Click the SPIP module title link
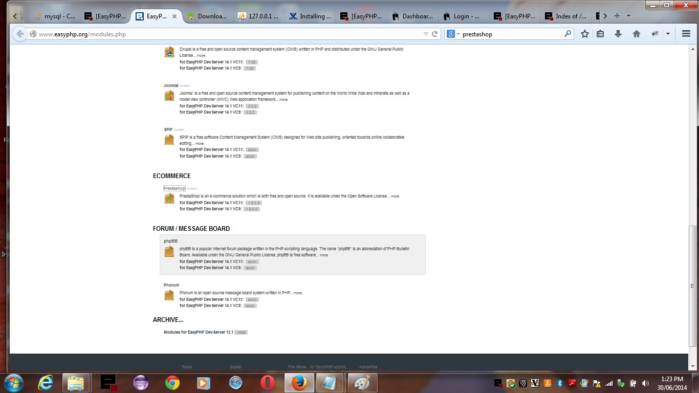 [x=168, y=129]
